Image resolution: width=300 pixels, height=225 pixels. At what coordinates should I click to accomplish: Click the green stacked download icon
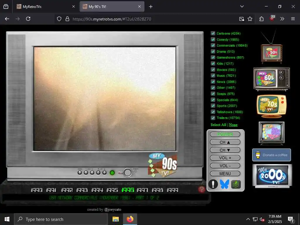(x=236, y=184)
